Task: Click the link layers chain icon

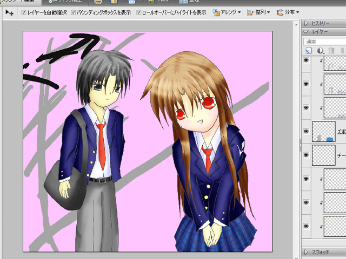Action: pos(342,51)
